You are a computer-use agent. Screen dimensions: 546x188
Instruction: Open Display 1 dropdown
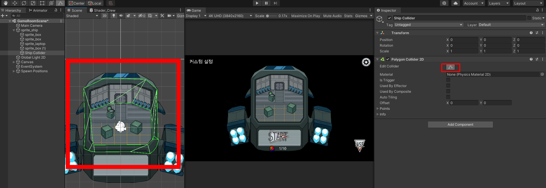click(x=196, y=16)
